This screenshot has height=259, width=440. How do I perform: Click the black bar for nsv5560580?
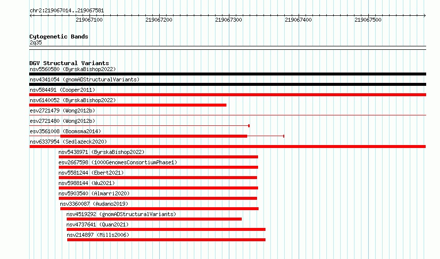point(227,74)
